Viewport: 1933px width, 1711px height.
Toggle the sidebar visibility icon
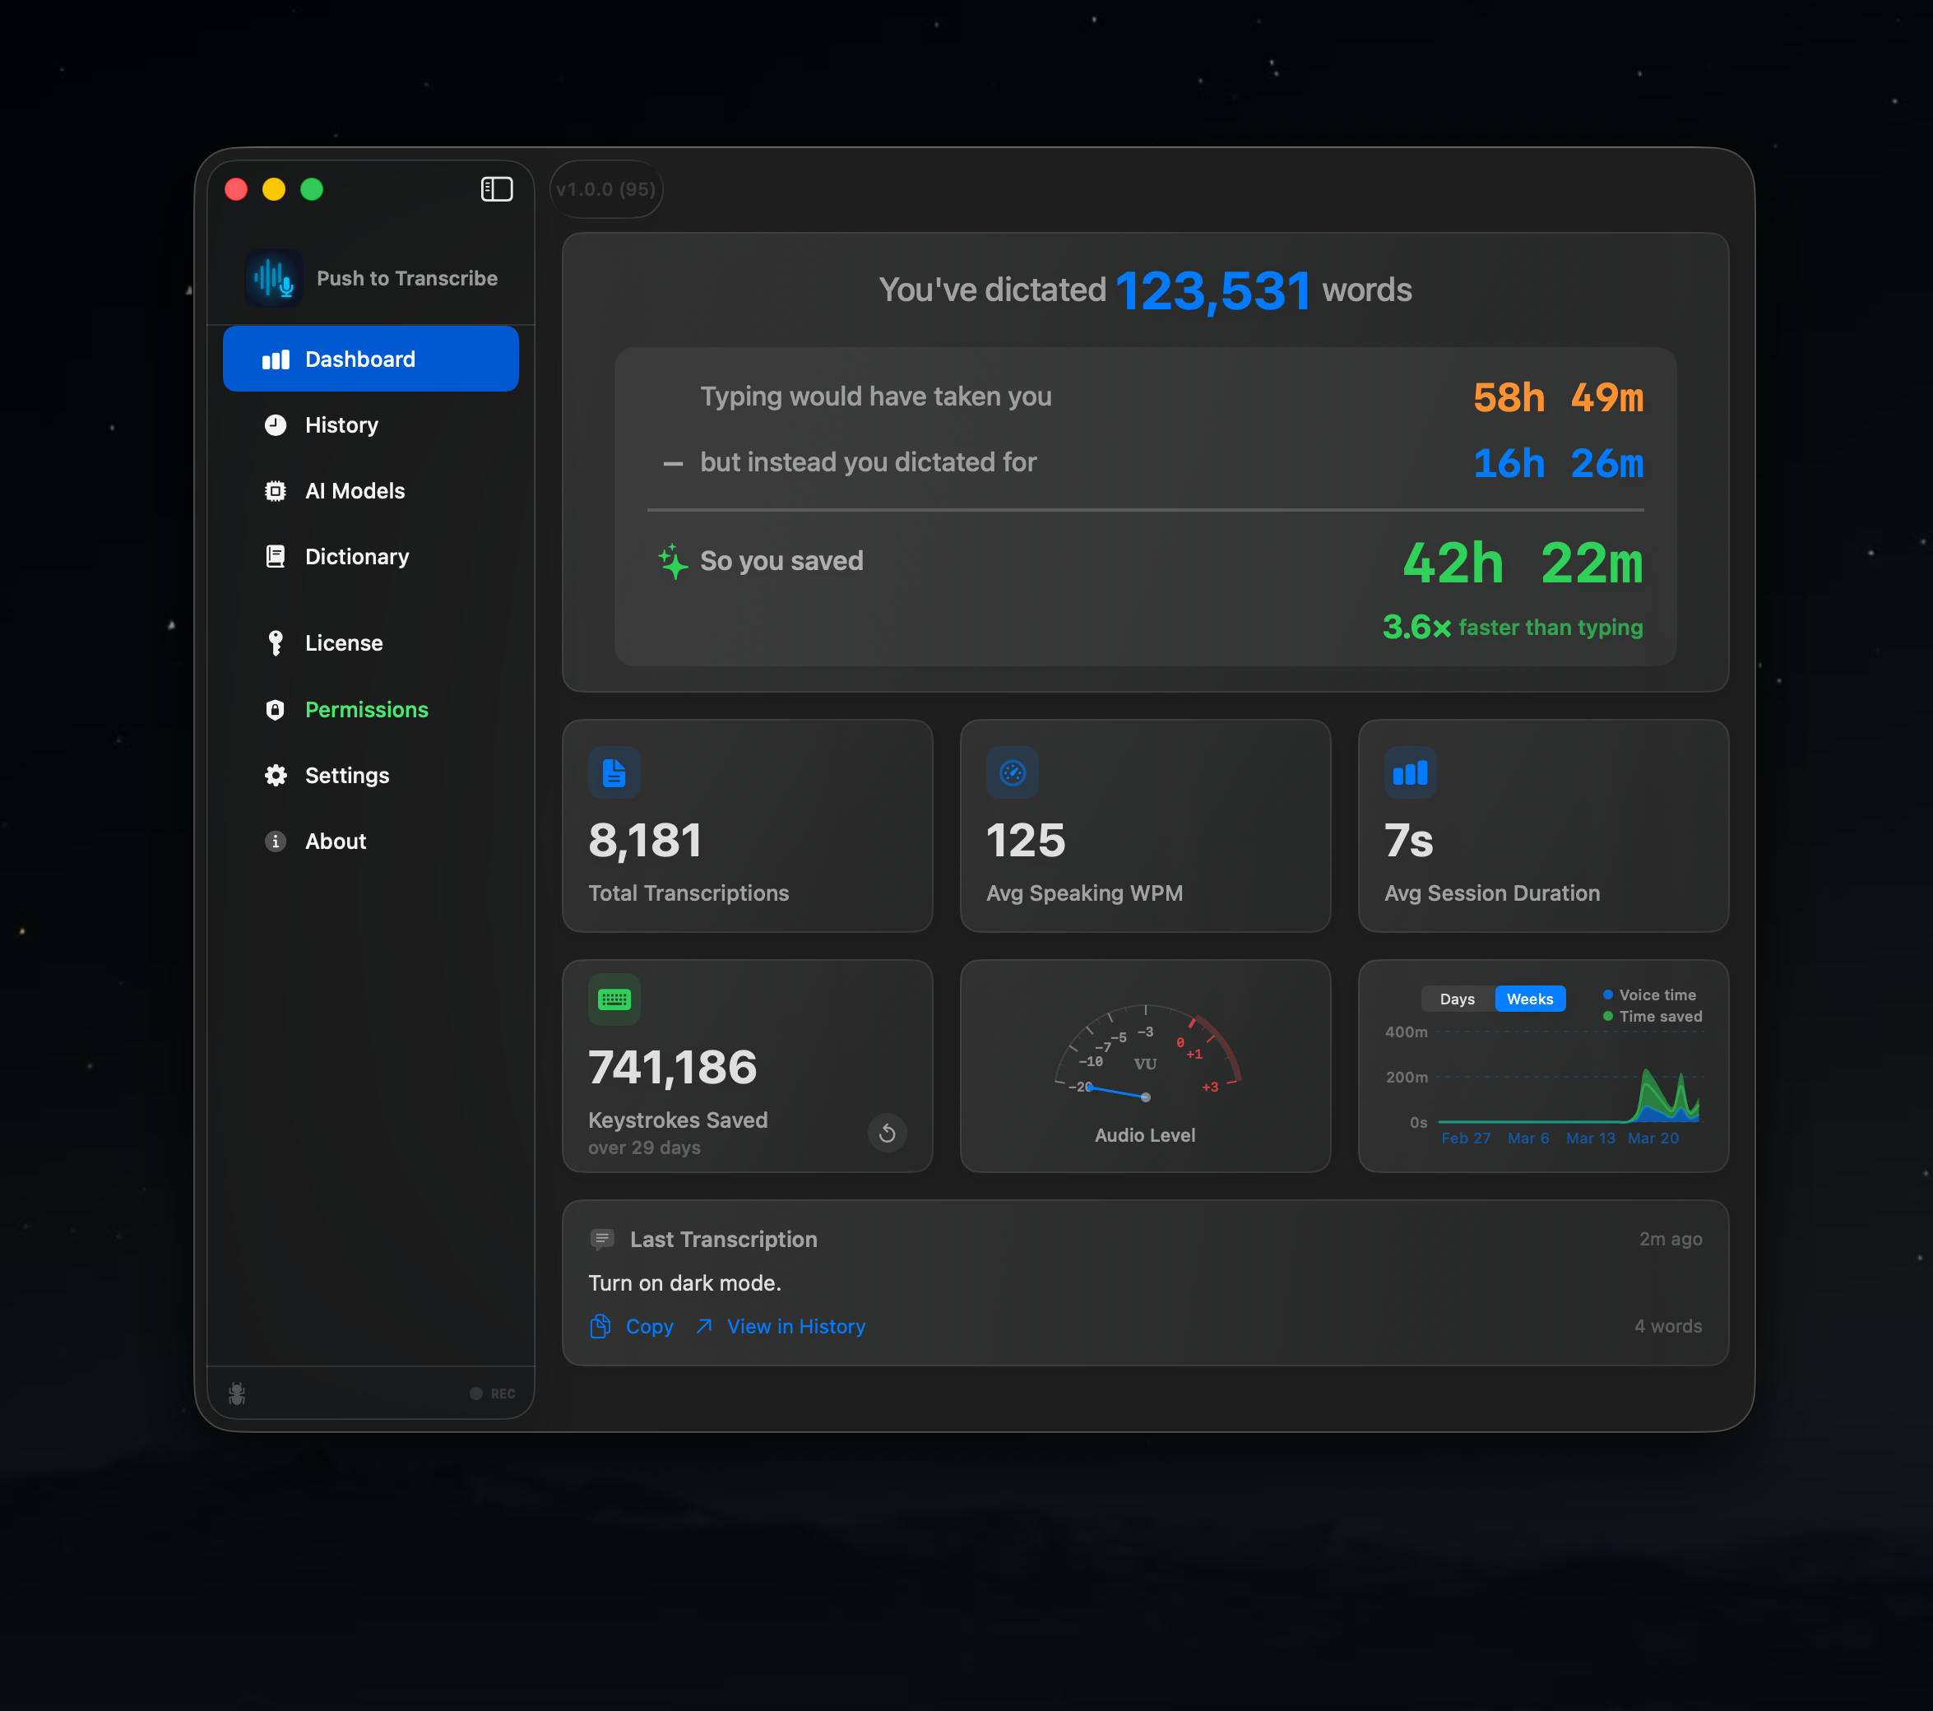tap(497, 189)
